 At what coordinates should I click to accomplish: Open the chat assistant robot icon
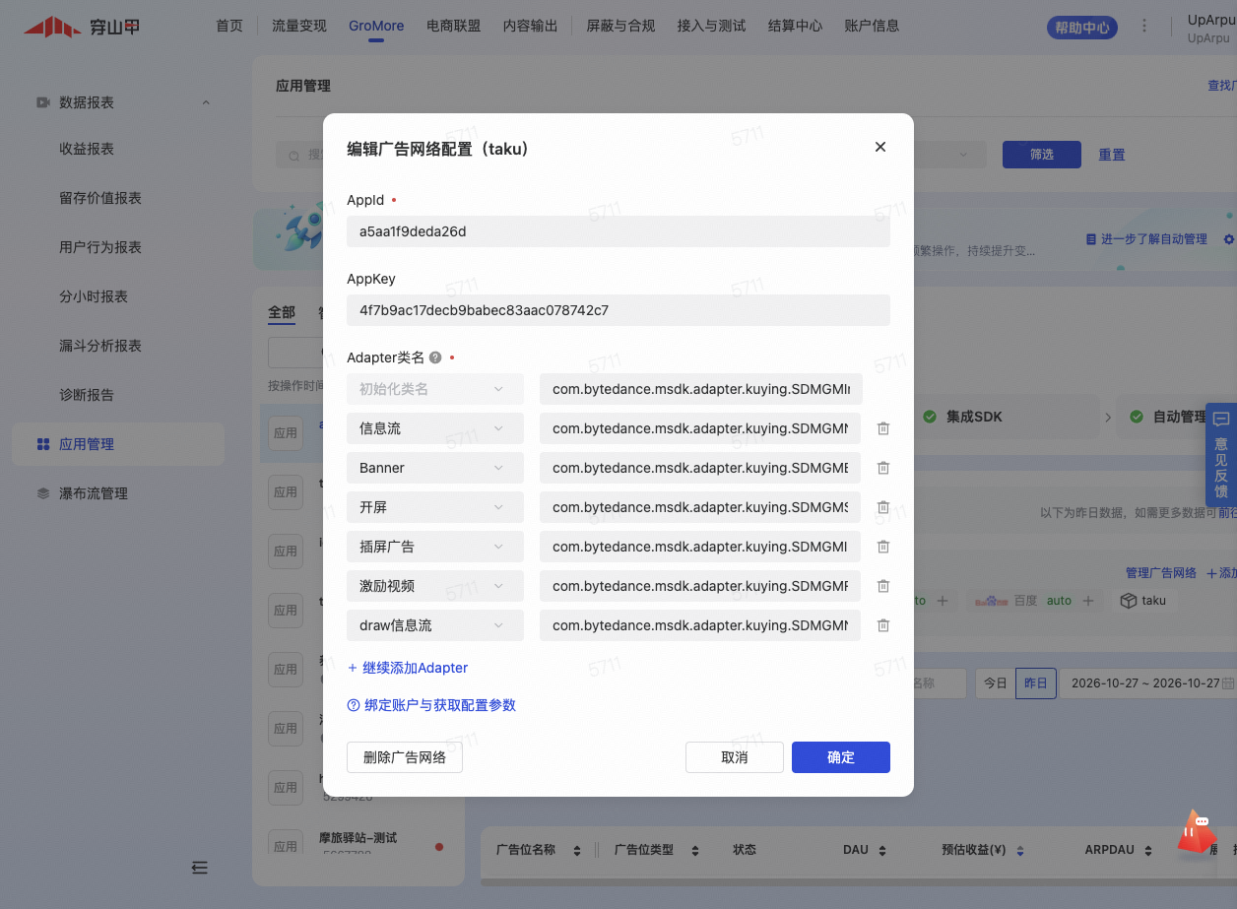[1197, 832]
